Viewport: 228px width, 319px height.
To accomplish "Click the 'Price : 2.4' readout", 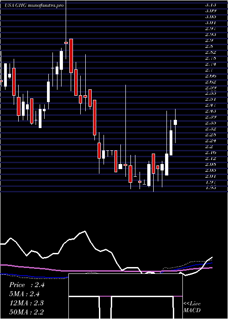I will pyautogui.click(x=27, y=285).
